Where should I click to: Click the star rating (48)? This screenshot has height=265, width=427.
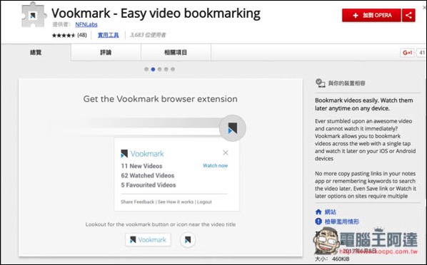coord(69,35)
